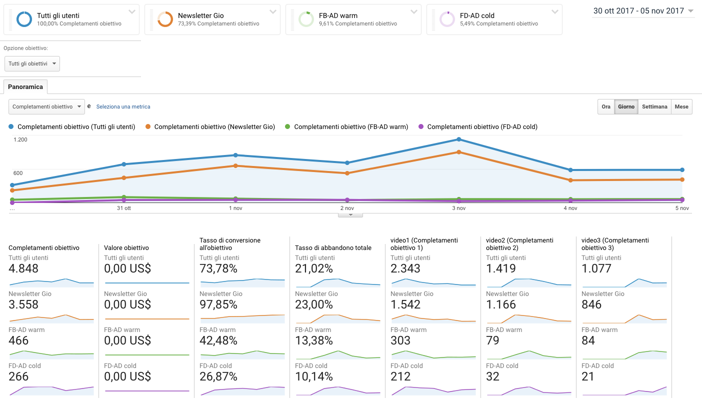Image resolution: width=702 pixels, height=400 pixels.
Task: Click the green FB-AD warm donut icon
Action: (x=306, y=19)
